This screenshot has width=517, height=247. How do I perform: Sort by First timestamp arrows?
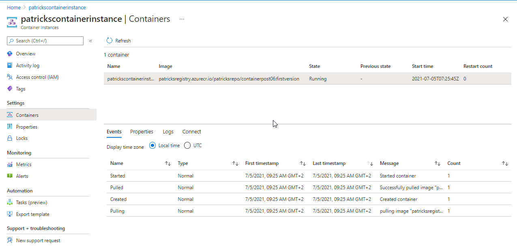(x=303, y=164)
